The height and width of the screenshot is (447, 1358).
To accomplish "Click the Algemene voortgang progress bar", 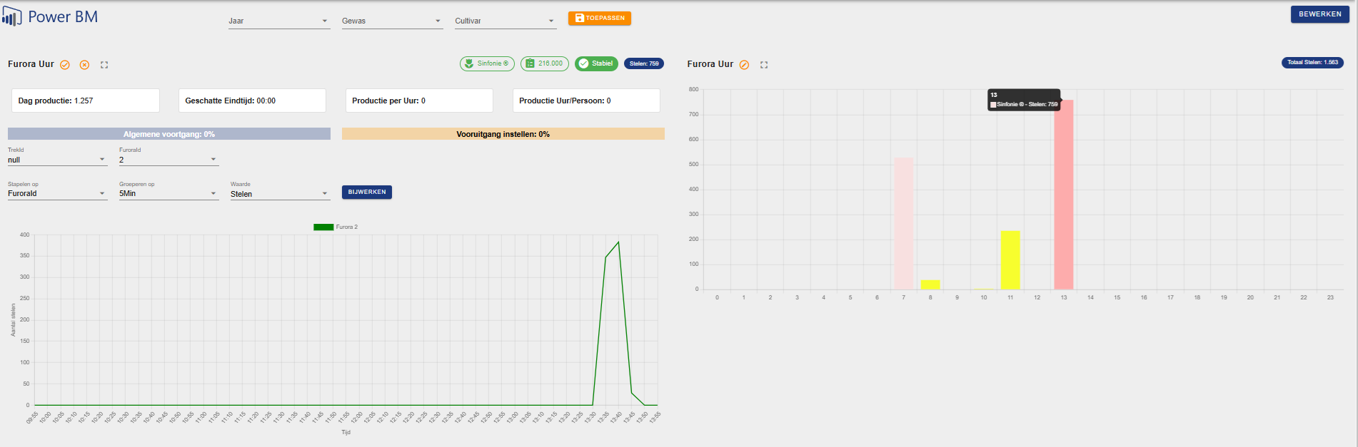I will click(x=169, y=134).
